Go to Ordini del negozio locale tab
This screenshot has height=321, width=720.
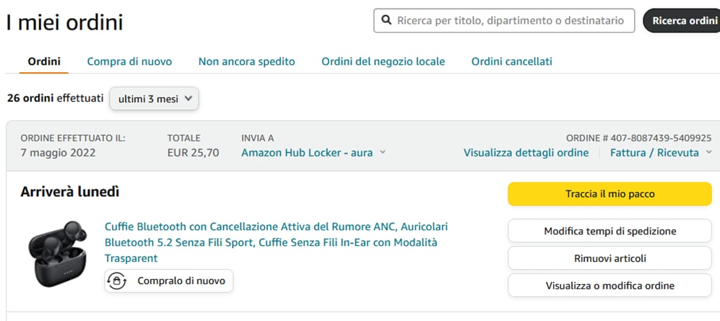pos(383,61)
